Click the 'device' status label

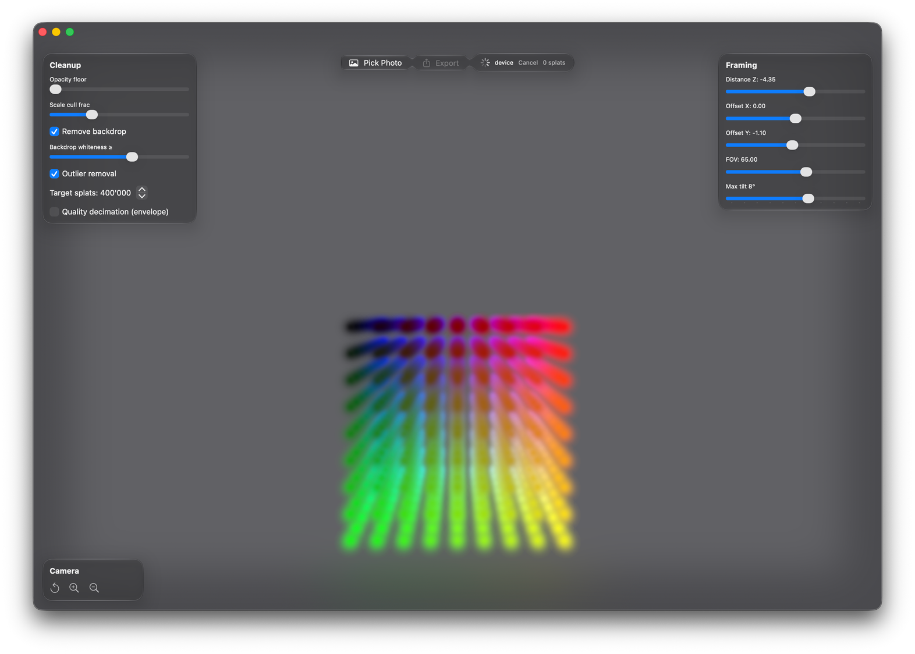[x=504, y=63]
